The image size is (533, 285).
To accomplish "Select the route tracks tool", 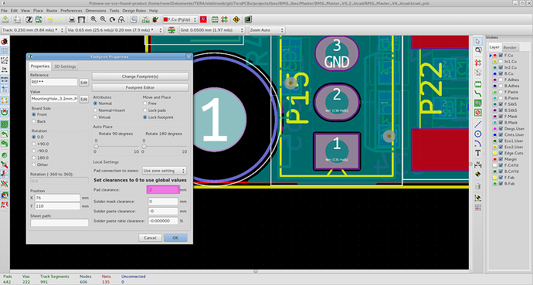I will click(x=478, y=93).
